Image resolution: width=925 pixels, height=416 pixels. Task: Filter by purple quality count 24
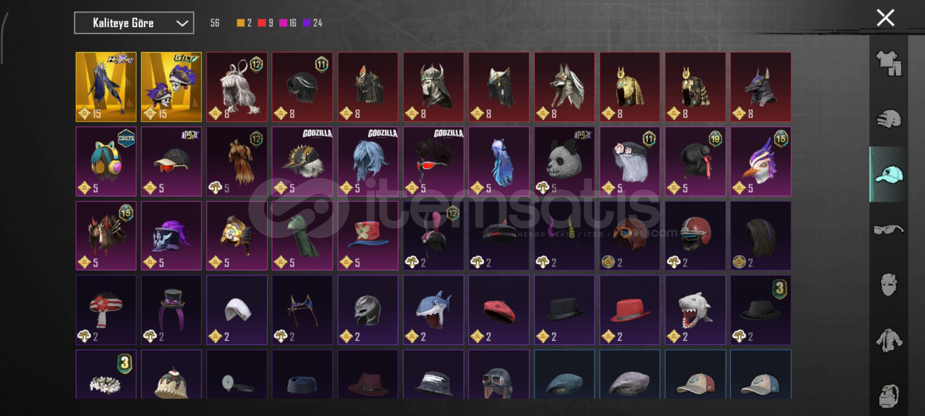click(x=313, y=23)
